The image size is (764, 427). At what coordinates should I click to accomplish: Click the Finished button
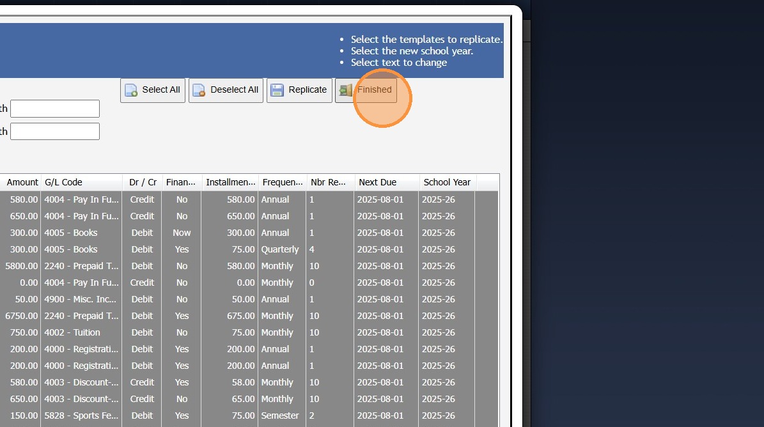tap(366, 90)
